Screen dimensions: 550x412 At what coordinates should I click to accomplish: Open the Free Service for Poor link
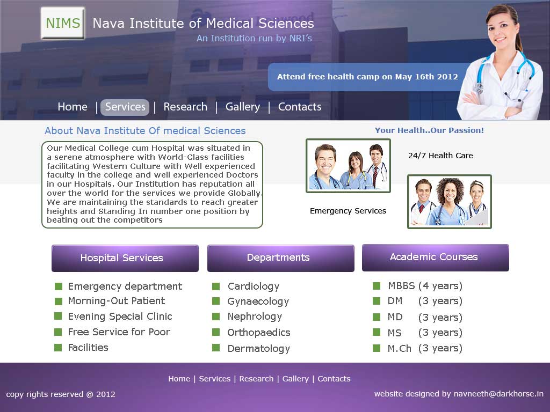click(x=119, y=332)
